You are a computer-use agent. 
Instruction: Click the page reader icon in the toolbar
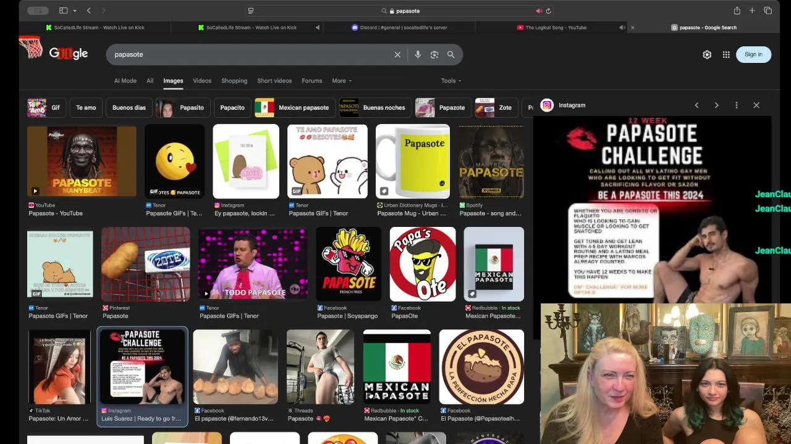tap(250, 10)
